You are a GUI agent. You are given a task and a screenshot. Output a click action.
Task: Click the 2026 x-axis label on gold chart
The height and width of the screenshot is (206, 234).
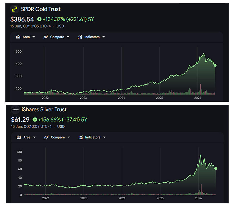pyautogui.click(x=198, y=98)
